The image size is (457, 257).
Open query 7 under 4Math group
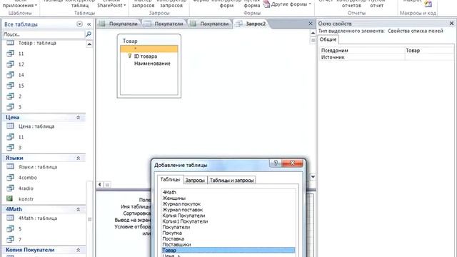(20, 240)
